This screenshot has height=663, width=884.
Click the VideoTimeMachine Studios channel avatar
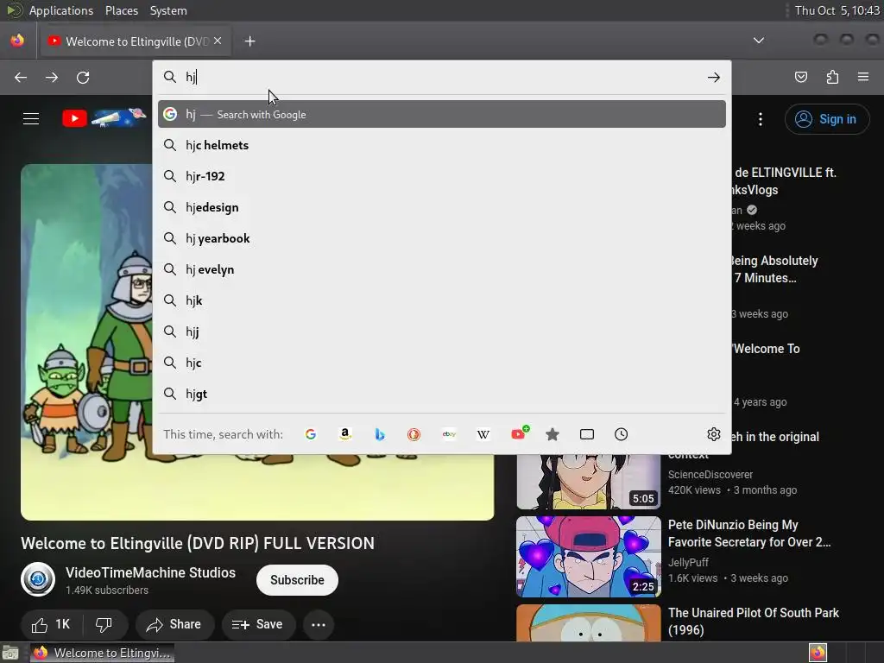click(38, 579)
